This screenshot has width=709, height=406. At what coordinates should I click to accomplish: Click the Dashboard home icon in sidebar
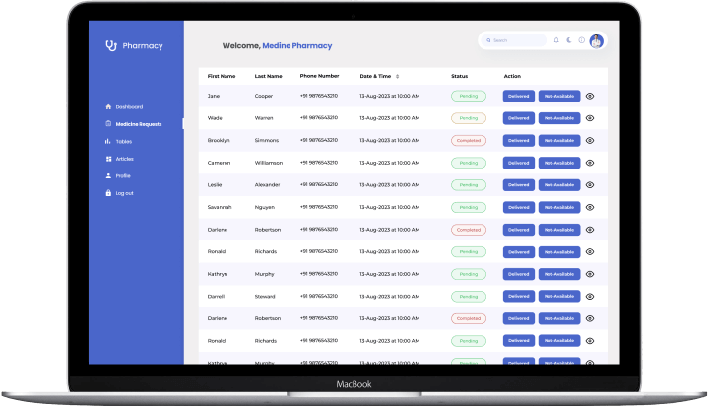107,106
